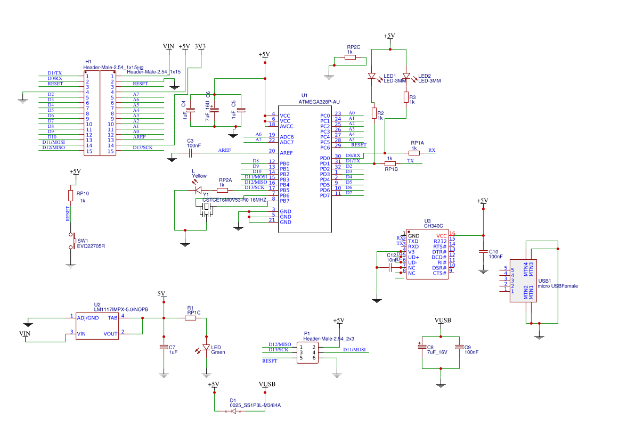Select the H1 header connector body
Image resolution: width=627 pixels, height=444 pixels.
click(x=92, y=113)
